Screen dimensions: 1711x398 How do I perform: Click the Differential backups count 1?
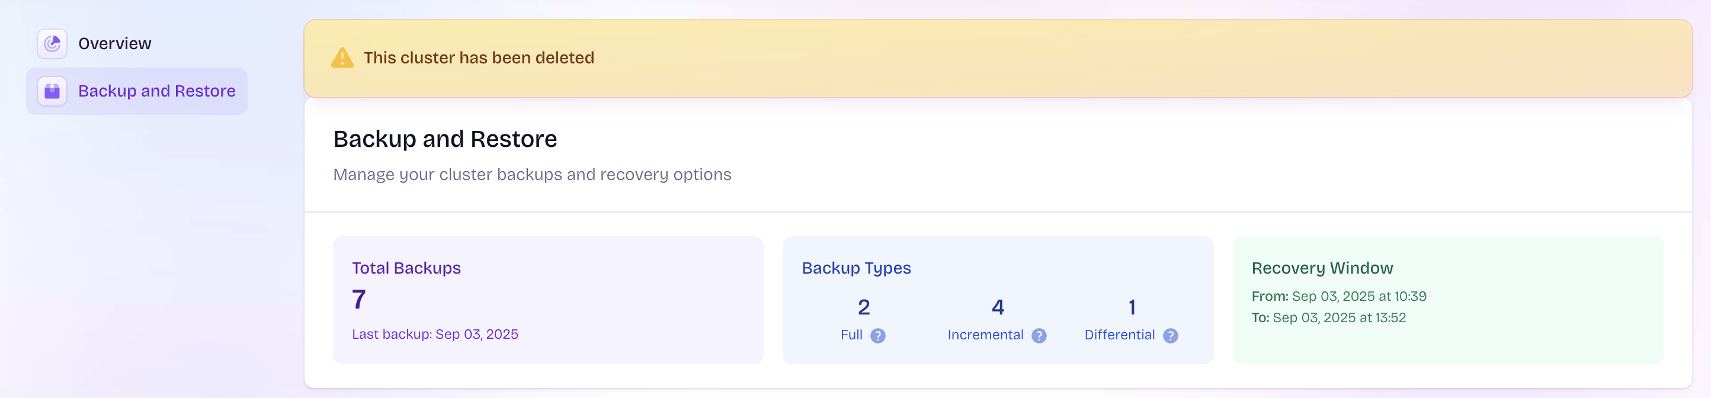click(x=1132, y=307)
